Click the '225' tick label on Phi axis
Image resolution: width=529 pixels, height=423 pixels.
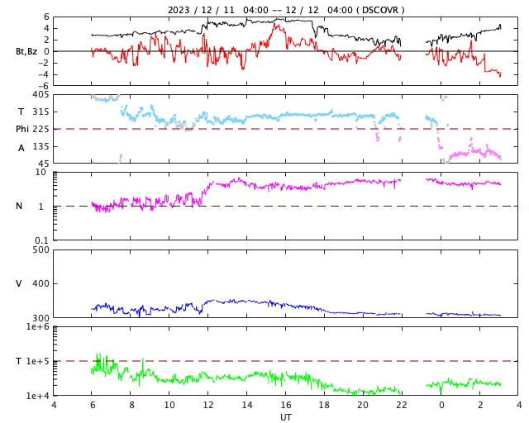click(41, 129)
